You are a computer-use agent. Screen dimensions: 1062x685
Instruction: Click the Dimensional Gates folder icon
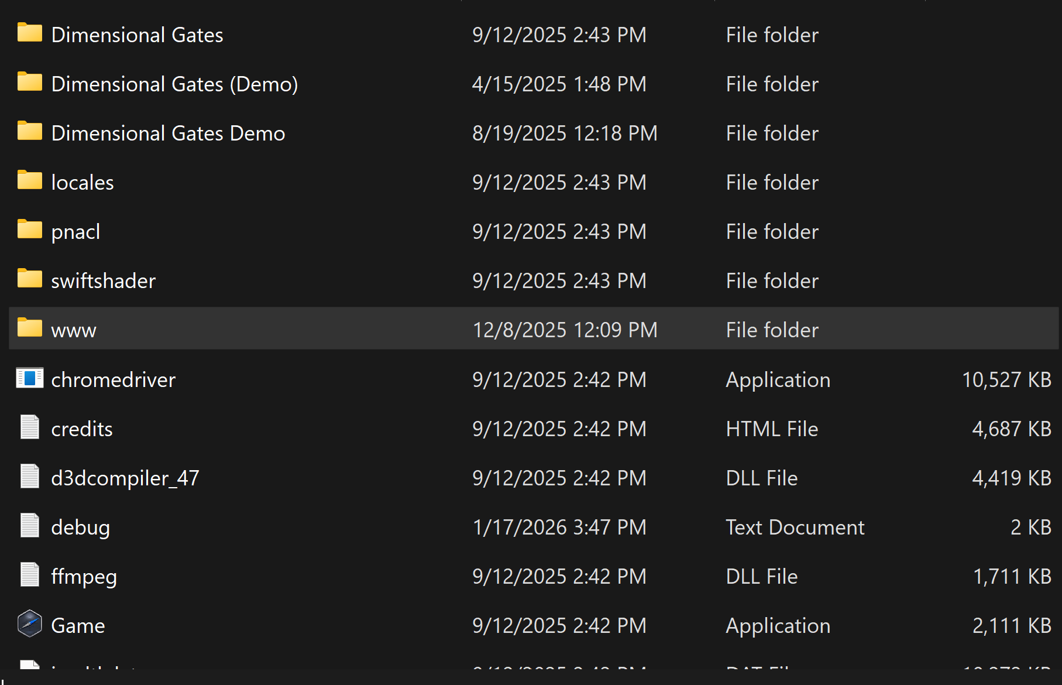pos(29,33)
